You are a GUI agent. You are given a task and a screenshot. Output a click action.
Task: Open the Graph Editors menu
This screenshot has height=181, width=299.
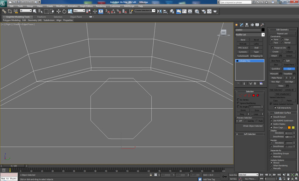tap(86, 6)
